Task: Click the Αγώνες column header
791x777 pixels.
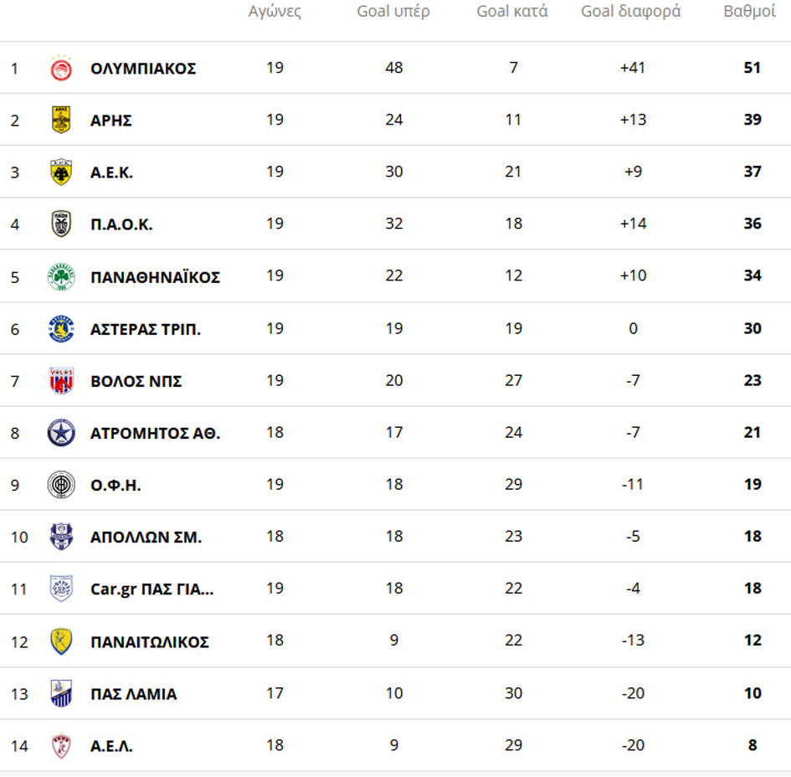Action: [275, 11]
